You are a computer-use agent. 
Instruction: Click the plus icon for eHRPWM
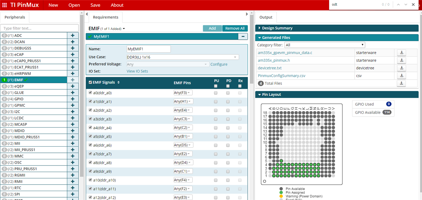coord(73,74)
